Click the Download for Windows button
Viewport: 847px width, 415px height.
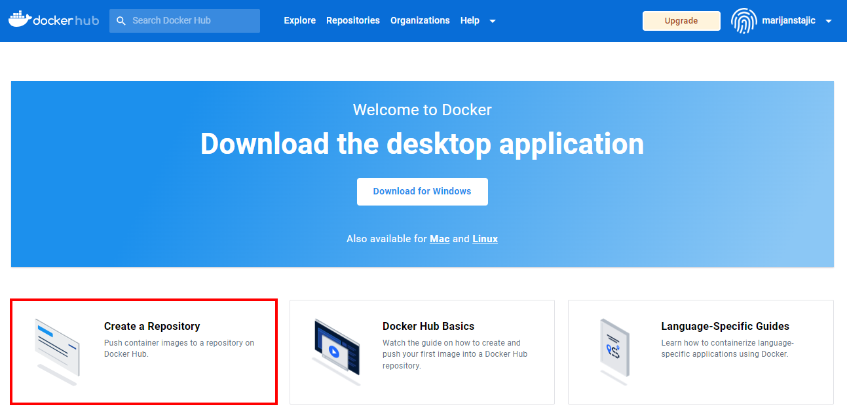423,192
